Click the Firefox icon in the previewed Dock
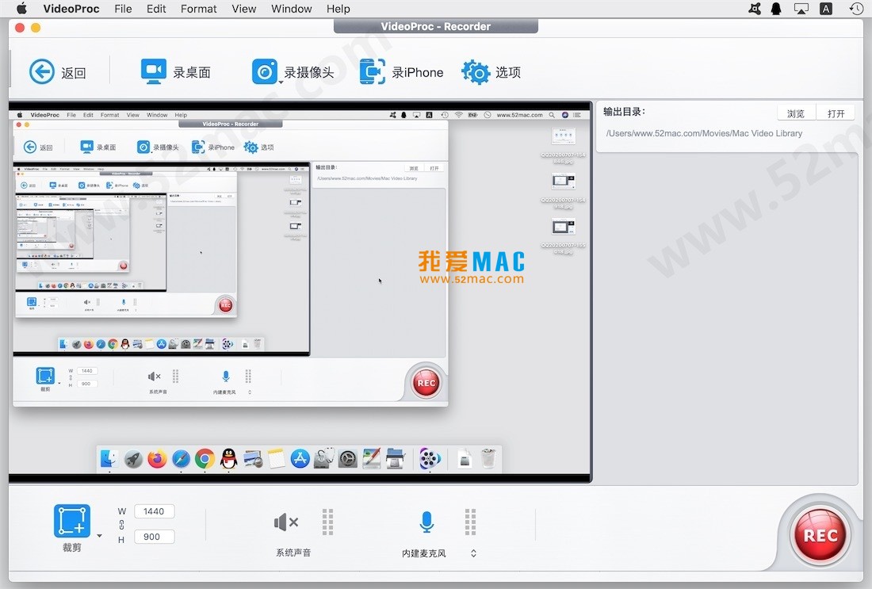The width and height of the screenshot is (872, 589). 157,459
